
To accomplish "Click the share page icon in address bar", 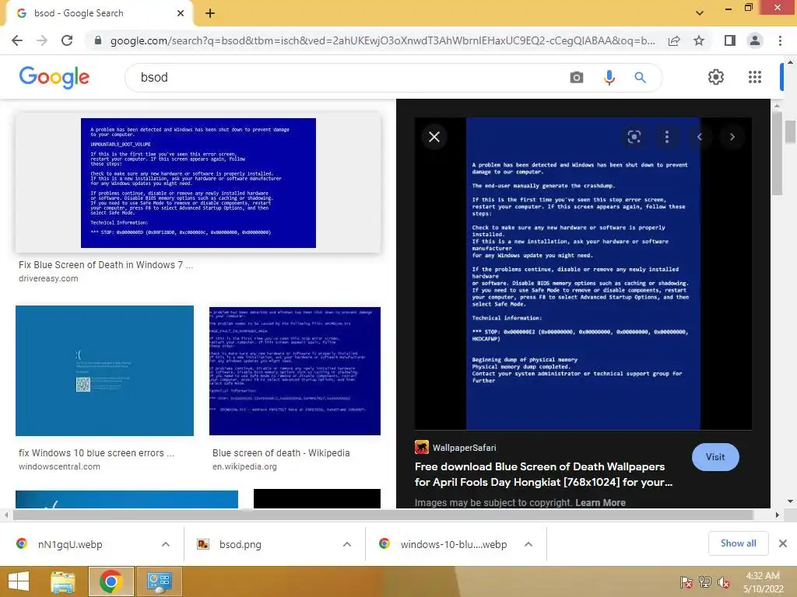I will 674,40.
